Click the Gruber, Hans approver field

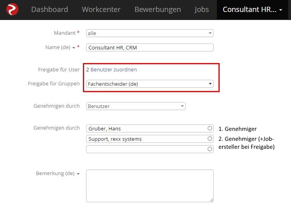(x=150, y=128)
